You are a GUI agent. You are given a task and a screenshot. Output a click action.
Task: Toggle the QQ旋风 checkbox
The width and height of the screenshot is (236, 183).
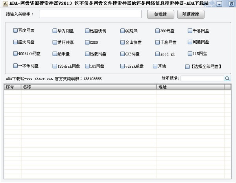point(122,31)
